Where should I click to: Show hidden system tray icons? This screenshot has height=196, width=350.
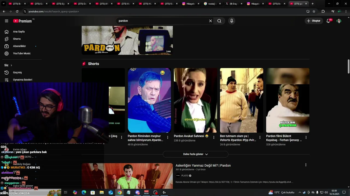coord(300,192)
